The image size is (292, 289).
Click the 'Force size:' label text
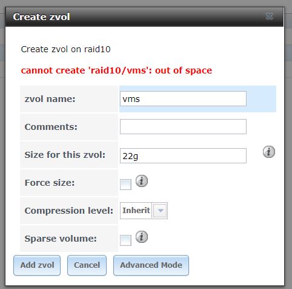[50, 183]
